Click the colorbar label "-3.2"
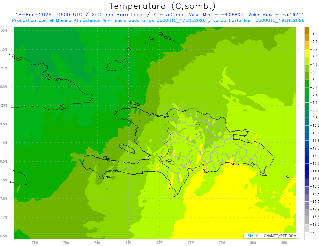 (314, 49)
